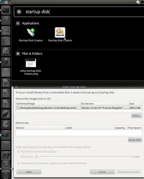Click the Capacity column header
This screenshot has width=144, height=179.
click(x=121, y=128)
